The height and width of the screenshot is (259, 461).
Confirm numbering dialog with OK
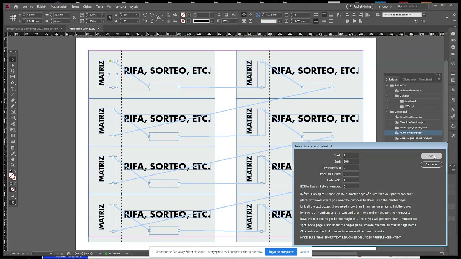click(x=431, y=156)
